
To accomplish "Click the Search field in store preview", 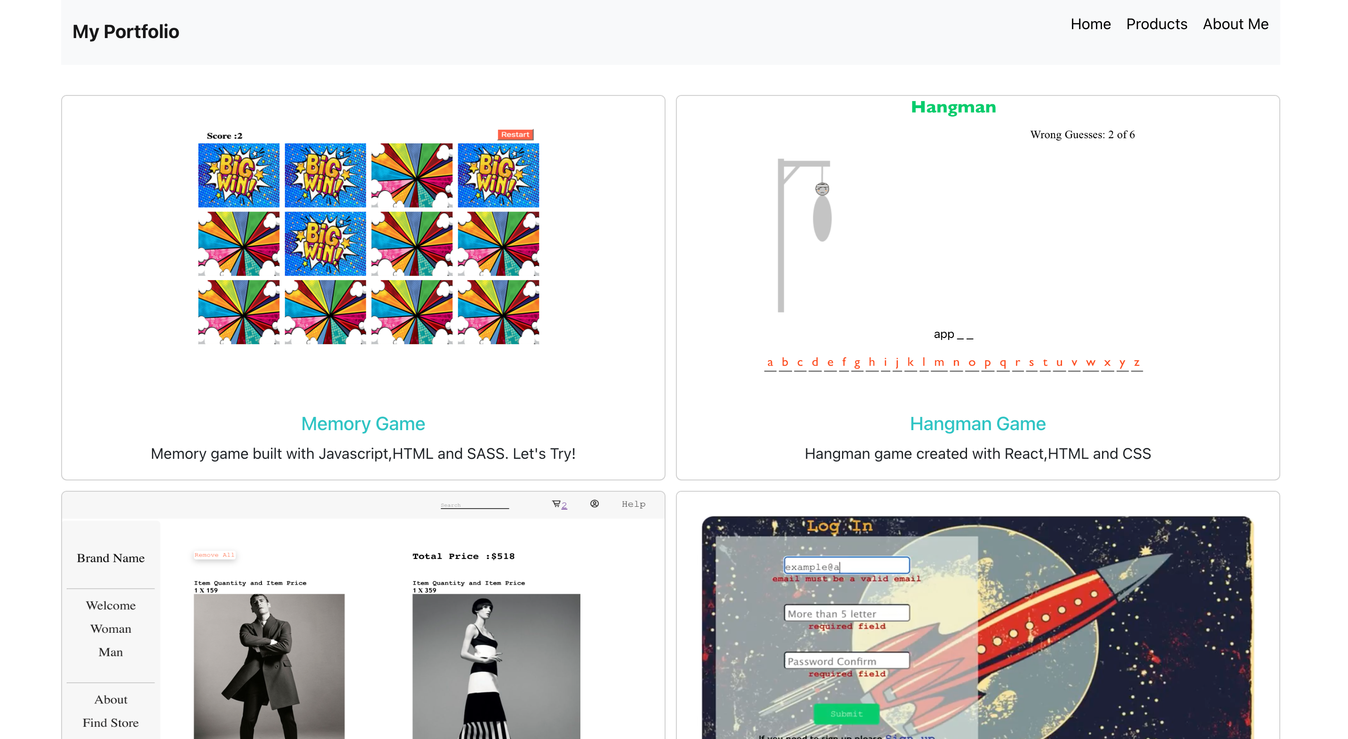I will point(474,504).
